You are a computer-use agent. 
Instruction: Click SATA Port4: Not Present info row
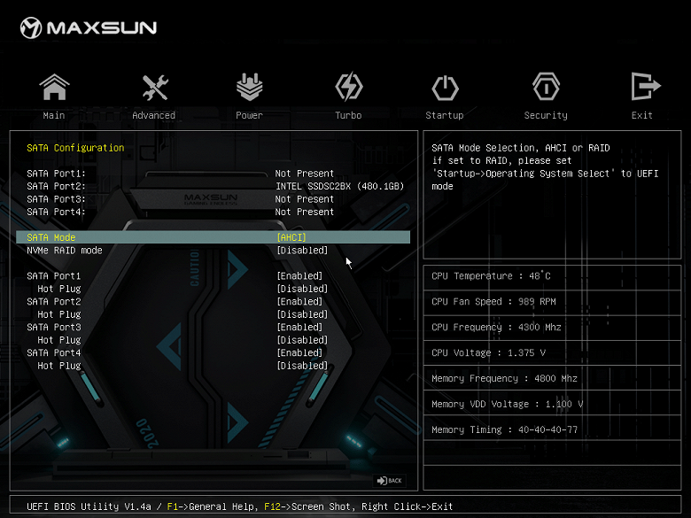[180, 212]
